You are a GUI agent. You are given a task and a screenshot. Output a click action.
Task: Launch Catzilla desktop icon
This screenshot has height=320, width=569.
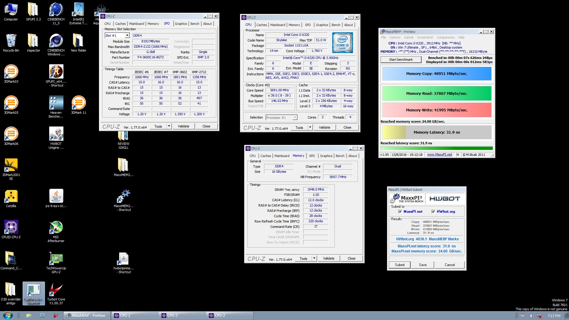(x=11, y=199)
